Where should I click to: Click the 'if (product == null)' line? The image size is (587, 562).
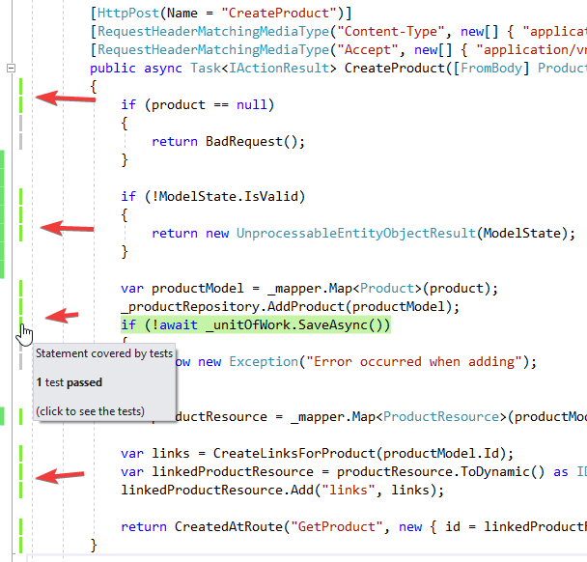[198, 105]
